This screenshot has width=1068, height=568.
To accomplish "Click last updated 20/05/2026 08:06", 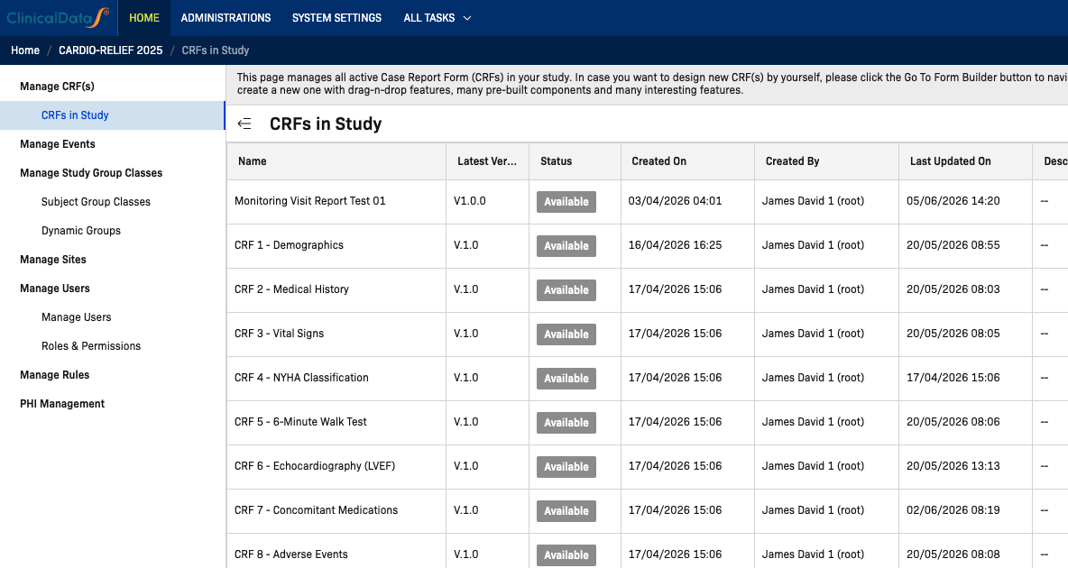I will (953, 422).
